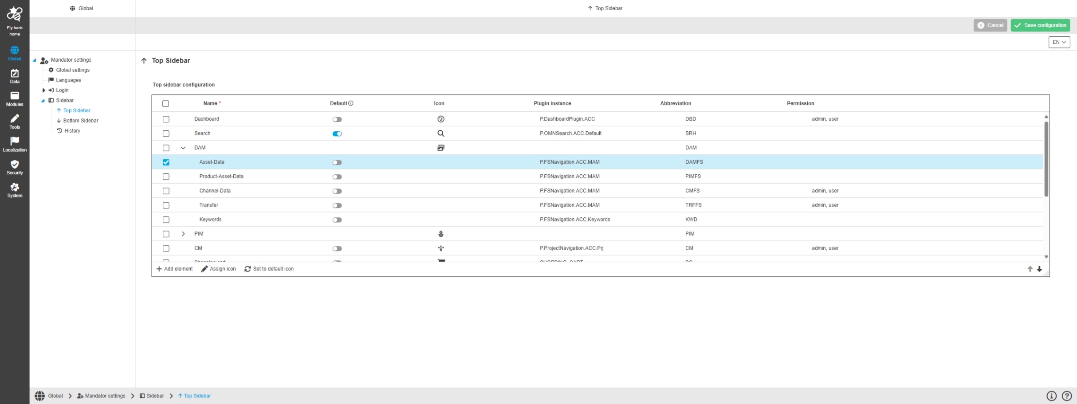
Task: Click the help question mark icon
Action: pyautogui.click(x=1067, y=396)
